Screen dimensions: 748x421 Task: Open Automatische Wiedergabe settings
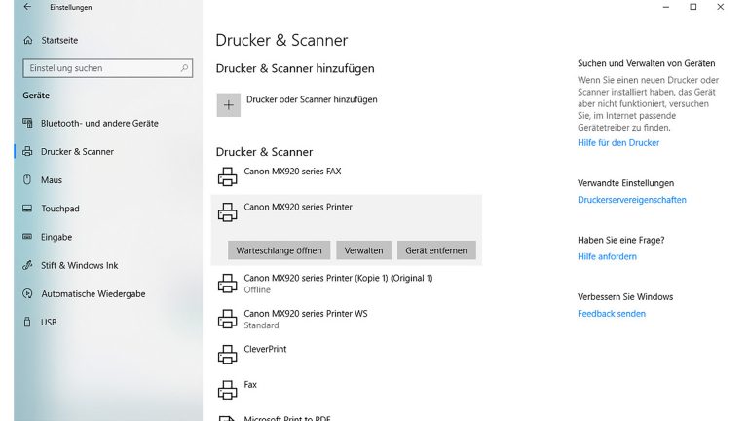tap(93, 294)
